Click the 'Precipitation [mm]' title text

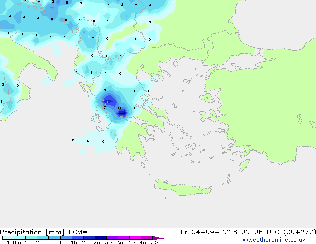point(32,232)
